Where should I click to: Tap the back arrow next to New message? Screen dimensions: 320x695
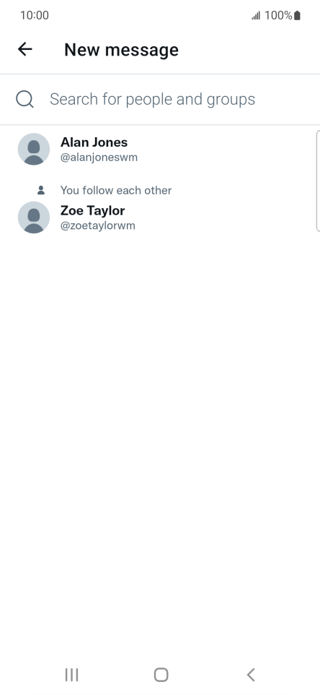tap(25, 49)
